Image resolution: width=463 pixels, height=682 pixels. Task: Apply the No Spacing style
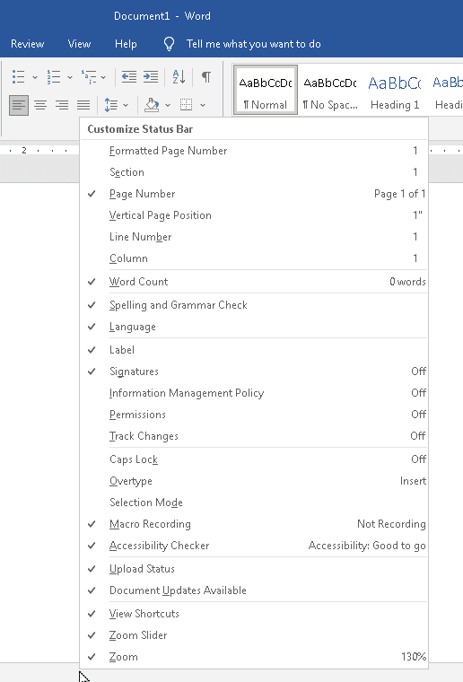(x=330, y=90)
